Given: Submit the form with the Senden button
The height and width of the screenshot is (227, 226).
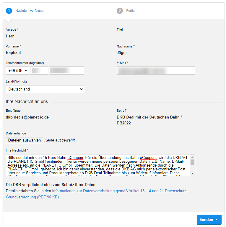Looking at the screenshot, I should (x=209, y=220).
